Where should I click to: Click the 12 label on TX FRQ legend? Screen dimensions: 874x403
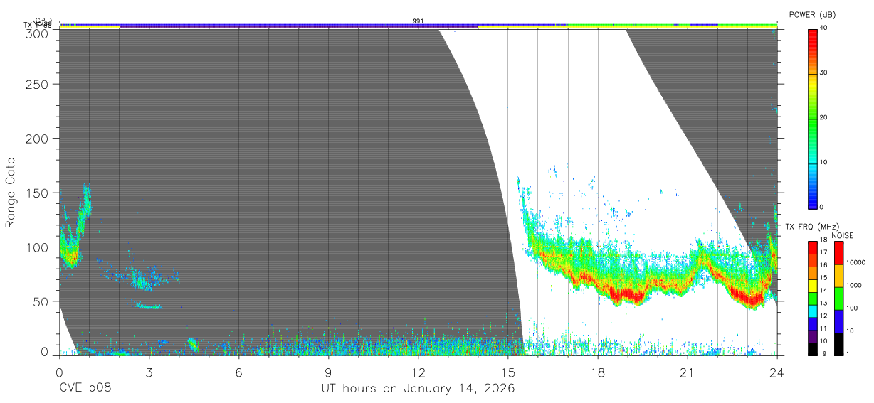(x=824, y=316)
